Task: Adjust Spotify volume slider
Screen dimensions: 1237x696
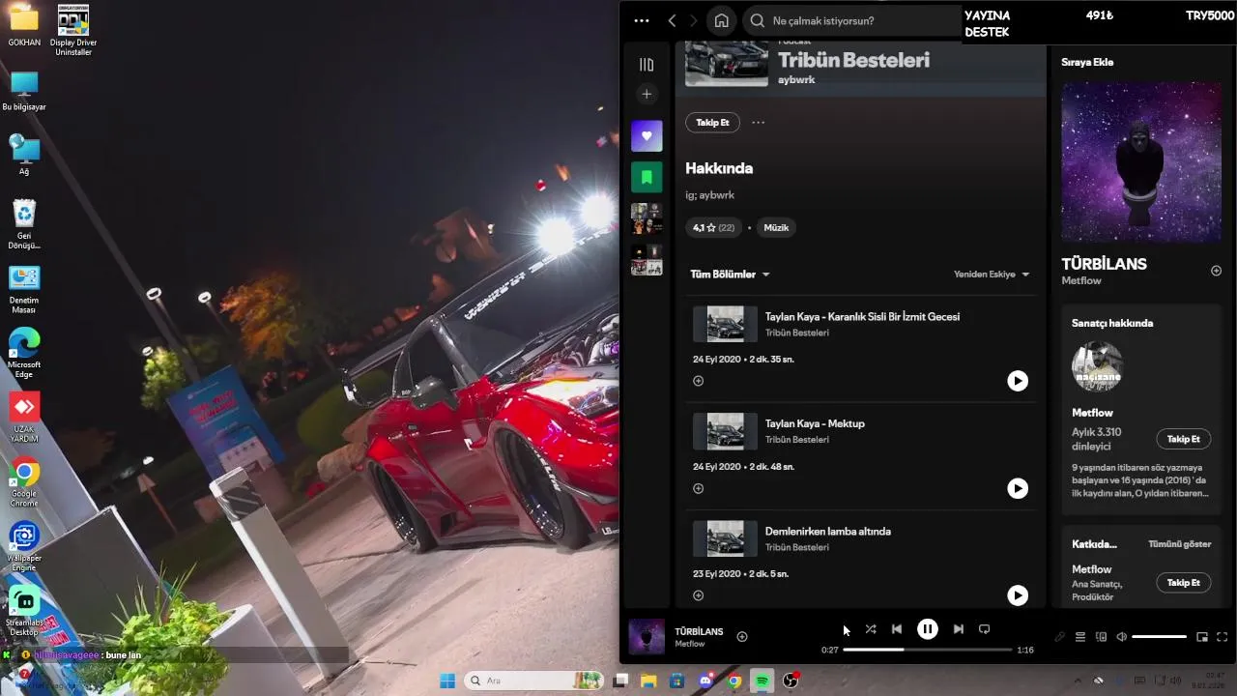Action: pos(1159,637)
